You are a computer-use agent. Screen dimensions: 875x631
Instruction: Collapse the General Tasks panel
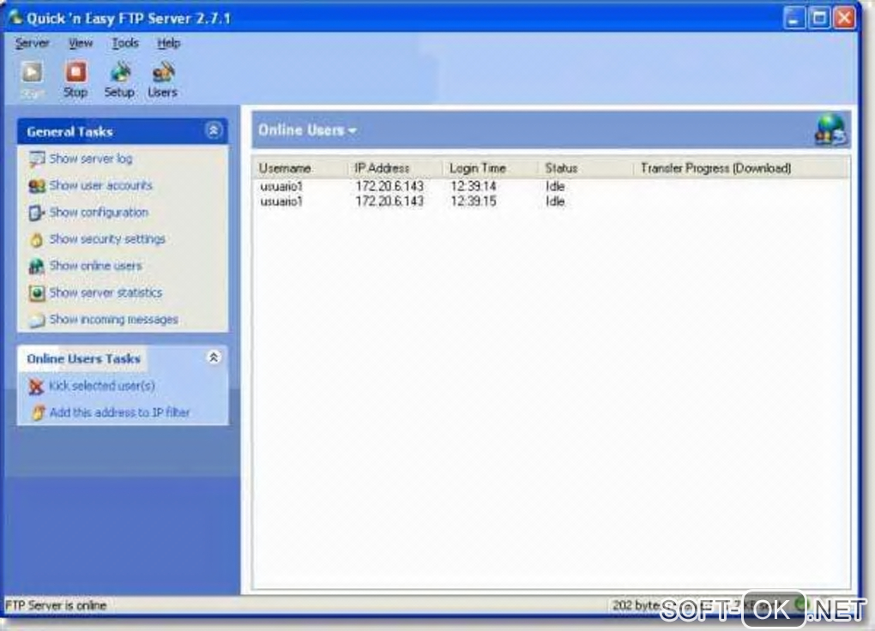tap(213, 130)
